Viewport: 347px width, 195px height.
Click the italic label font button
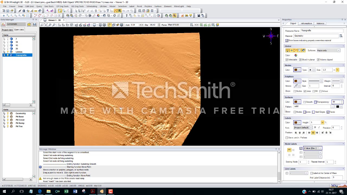[319, 128]
